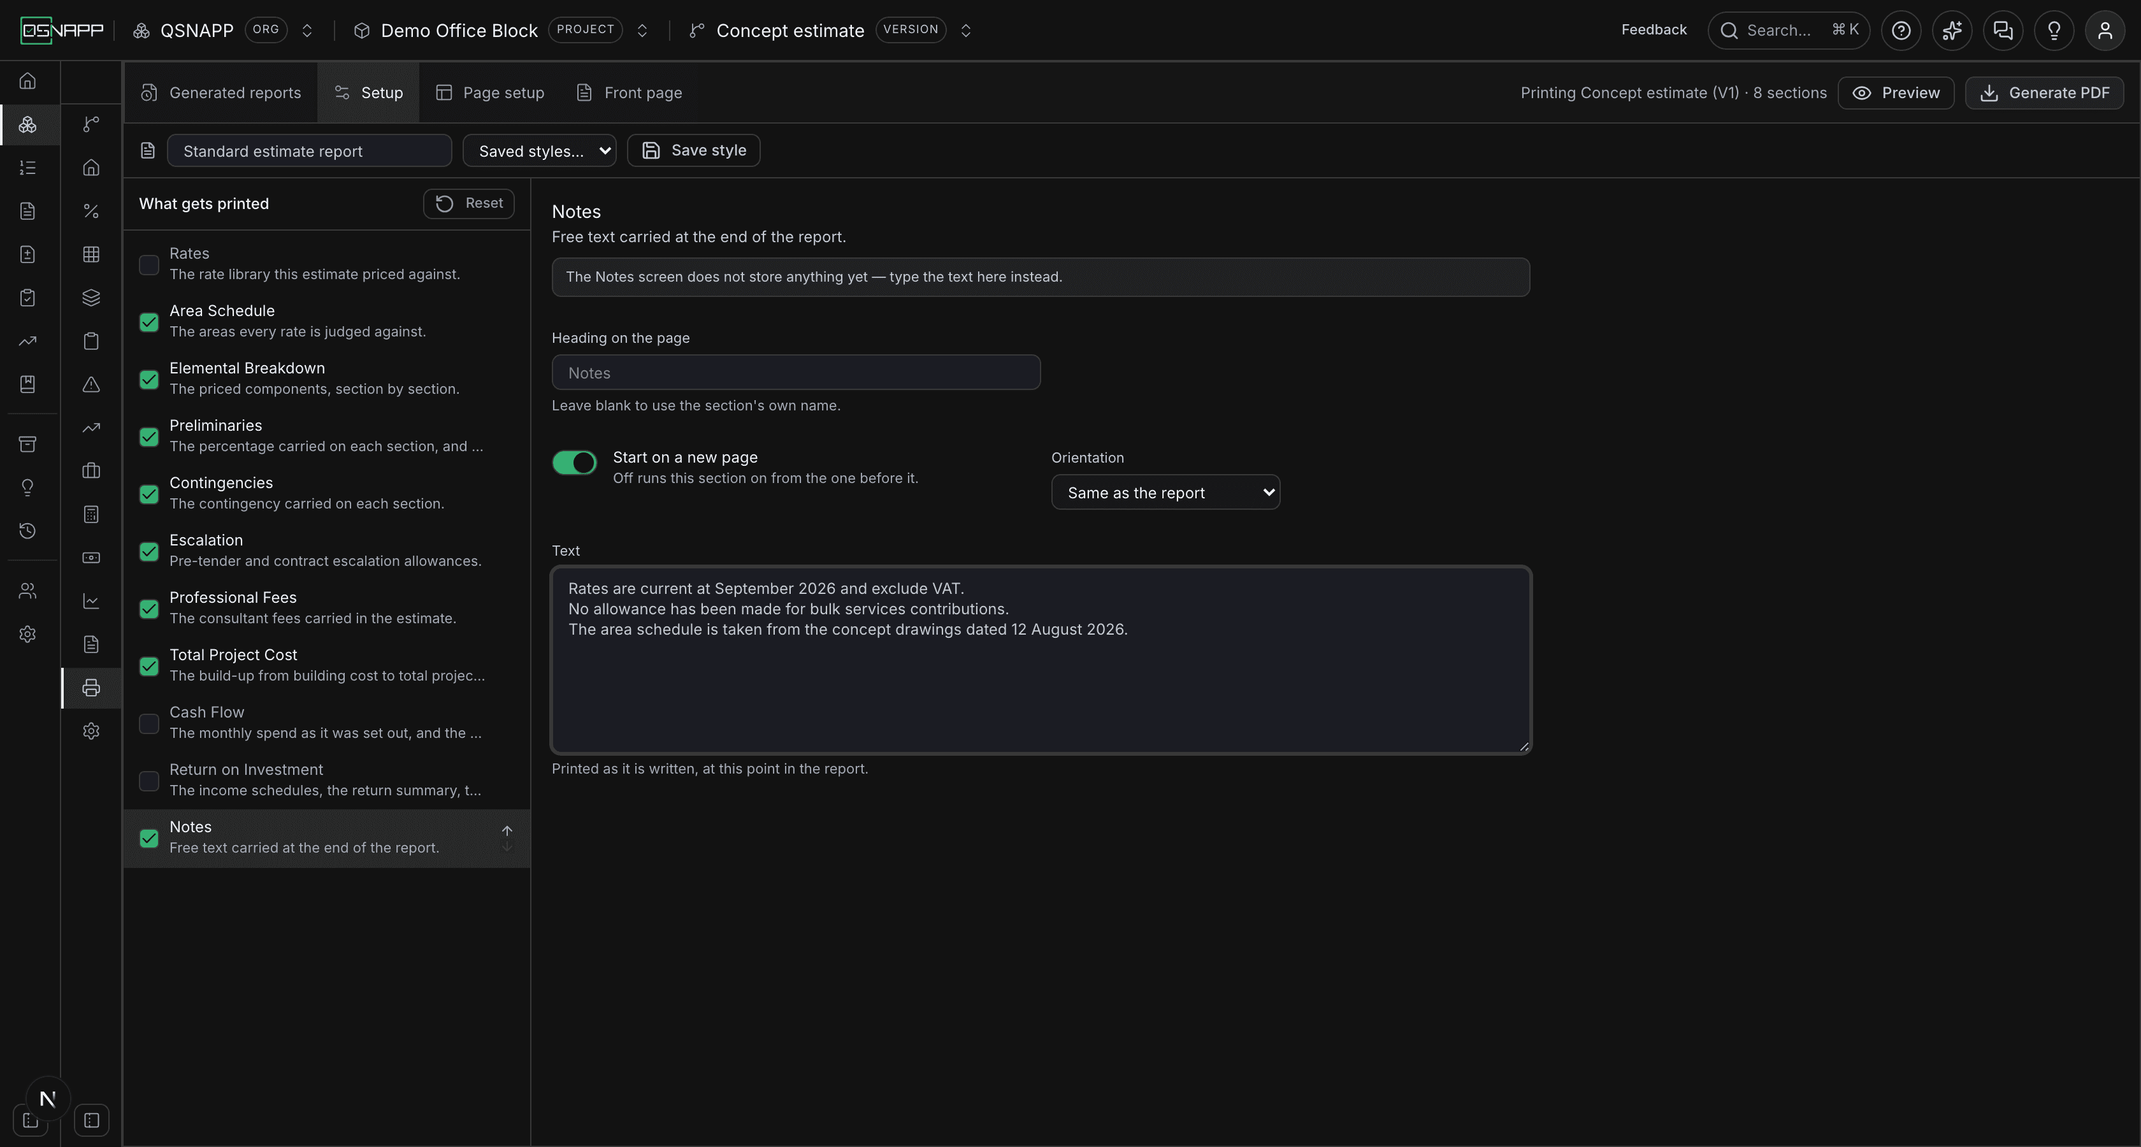Open the chat messages icon in header
The image size is (2141, 1147).
(x=2003, y=31)
